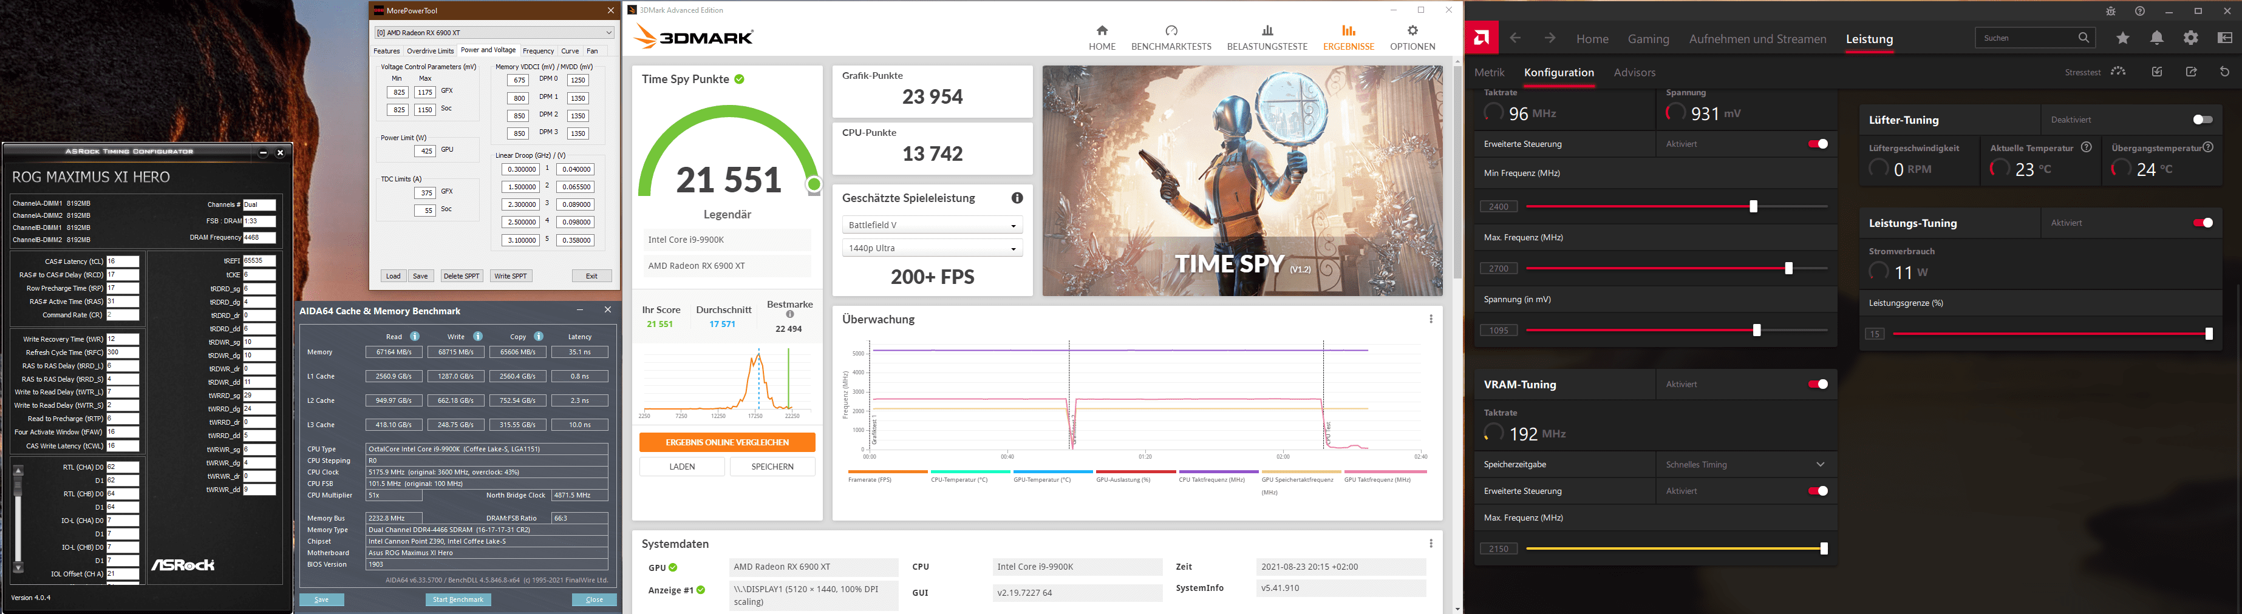Click the info icon under Bestmarke
2242x614 pixels.
point(789,315)
